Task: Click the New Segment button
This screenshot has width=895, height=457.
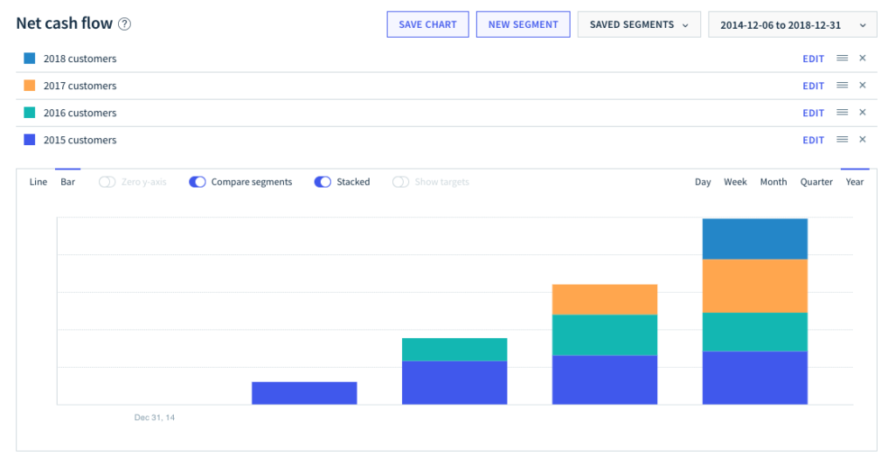Action: click(x=523, y=24)
